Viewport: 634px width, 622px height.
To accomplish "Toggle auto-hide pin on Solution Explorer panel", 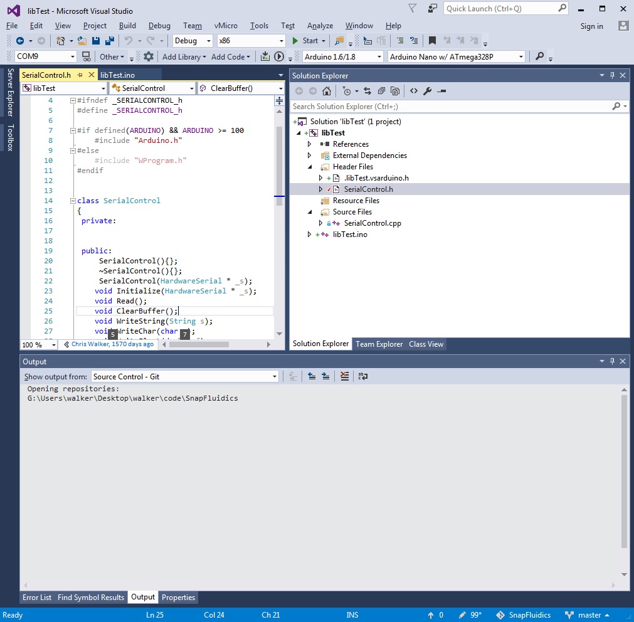I will tap(612, 76).
